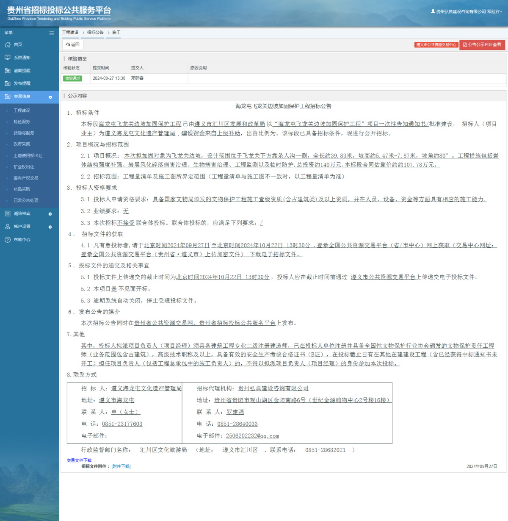
Task: Click the 贵州省招标投标公共服务平台 logo
Action: coord(59,13)
